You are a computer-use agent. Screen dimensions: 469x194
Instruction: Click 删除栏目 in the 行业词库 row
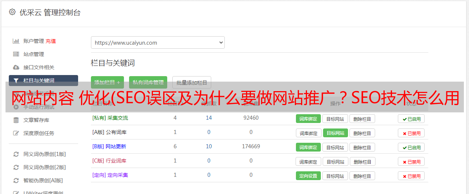click(x=363, y=161)
